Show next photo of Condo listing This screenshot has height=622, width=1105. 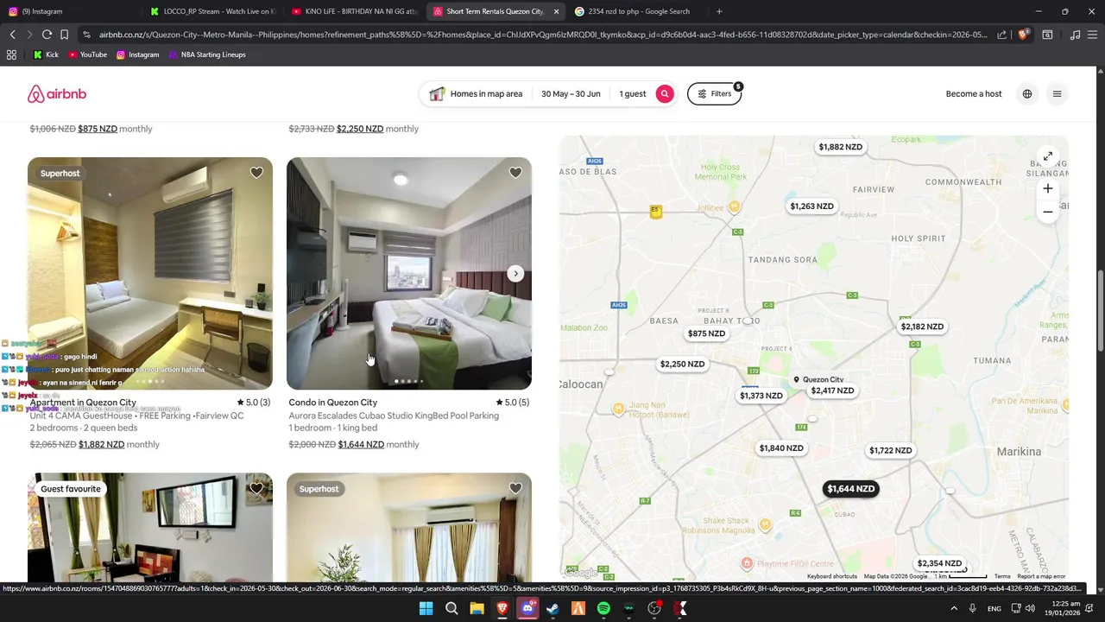[x=515, y=274]
